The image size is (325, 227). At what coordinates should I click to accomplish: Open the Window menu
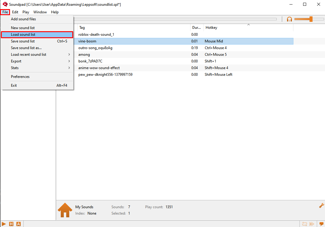[x=40, y=12]
